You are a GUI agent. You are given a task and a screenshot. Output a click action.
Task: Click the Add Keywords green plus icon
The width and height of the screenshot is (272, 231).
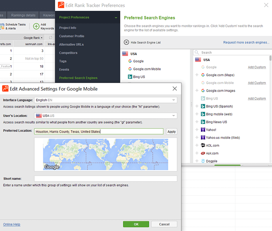(x=36, y=26)
